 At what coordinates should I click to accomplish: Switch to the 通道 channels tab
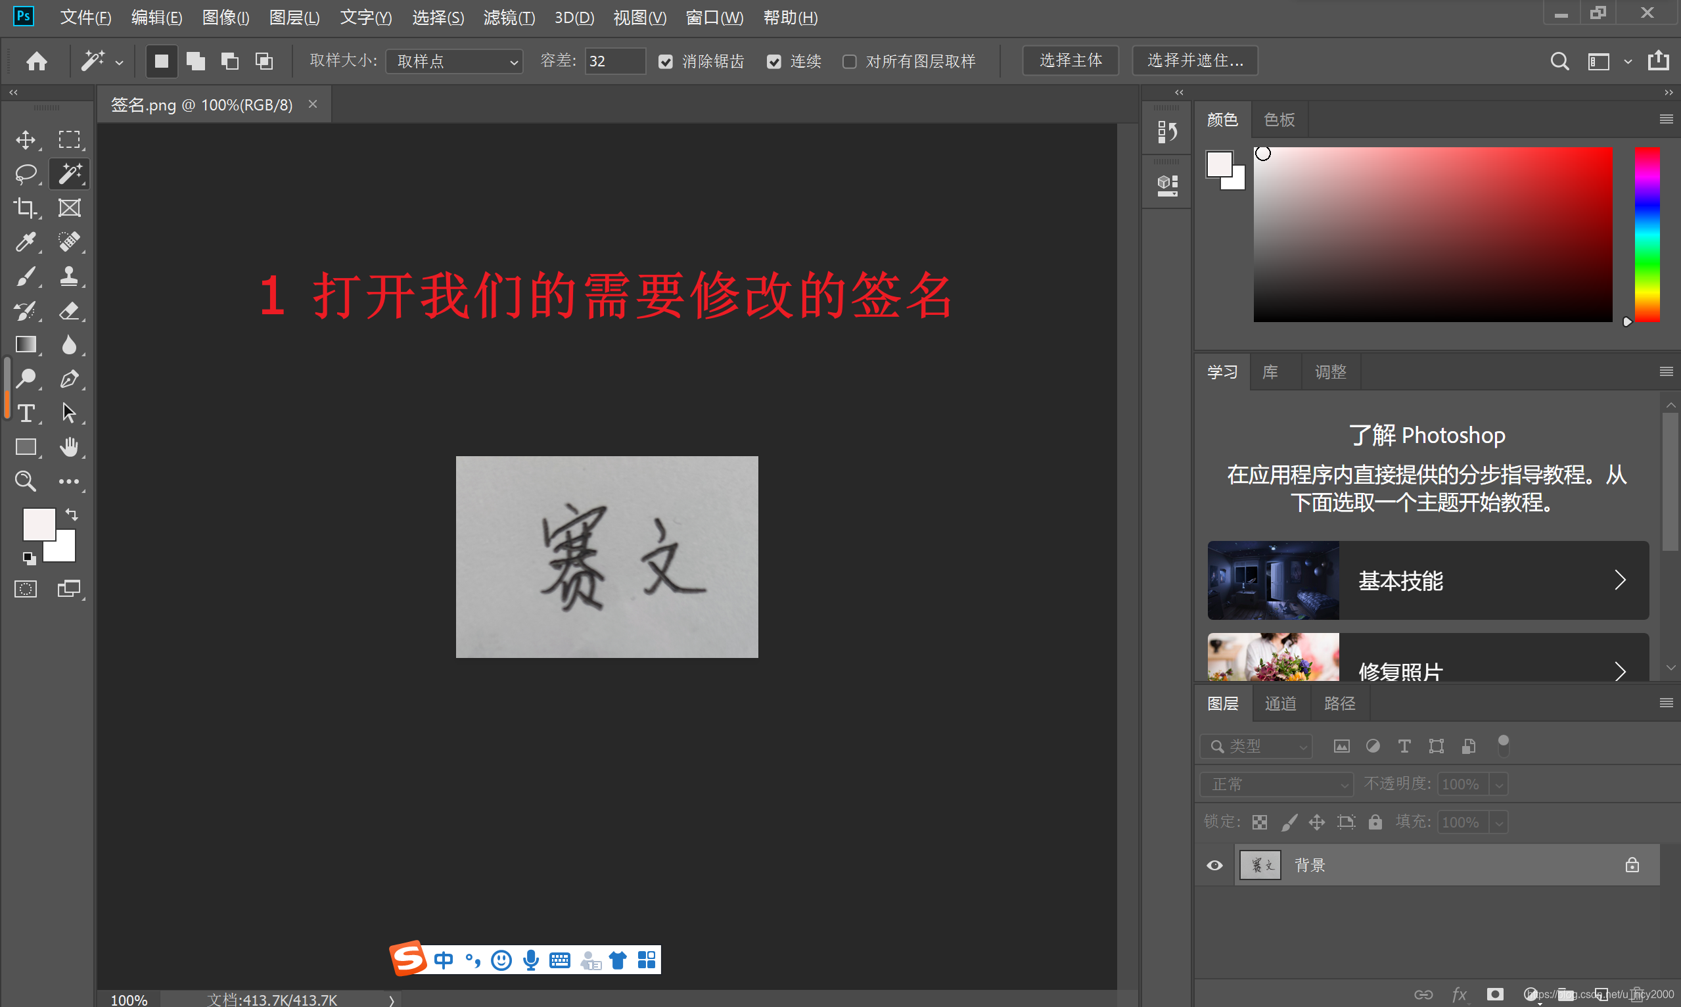pos(1280,704)
